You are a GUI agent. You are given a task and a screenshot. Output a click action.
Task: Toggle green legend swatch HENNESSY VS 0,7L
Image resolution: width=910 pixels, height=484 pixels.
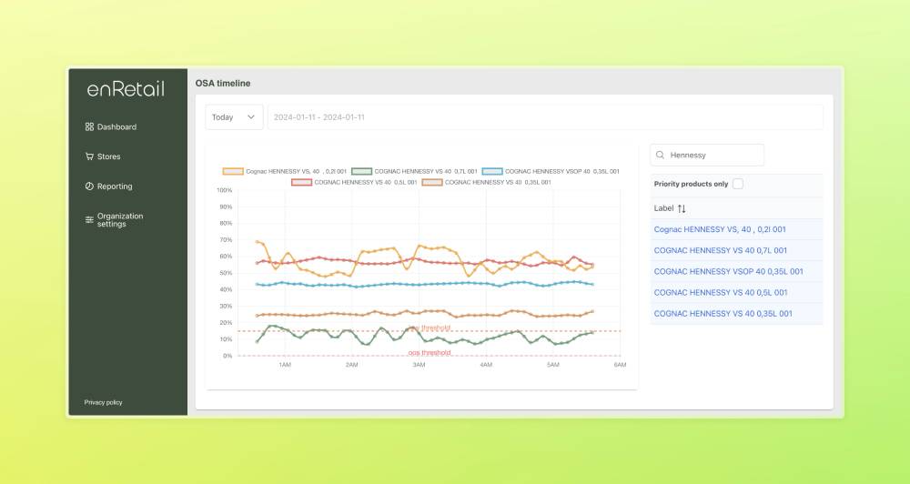click(361, 171)
